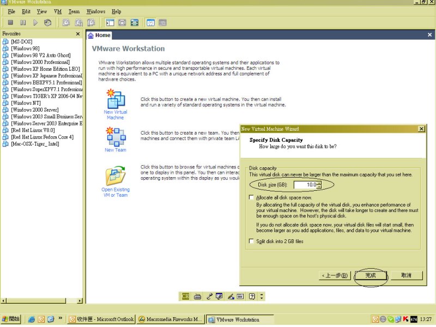This screenshot has height=327, width=436.
Task: Close the Home tab
Action: click(x=429, y=35)
